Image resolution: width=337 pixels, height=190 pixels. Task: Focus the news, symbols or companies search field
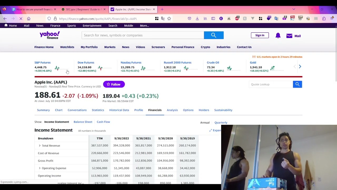143,35
